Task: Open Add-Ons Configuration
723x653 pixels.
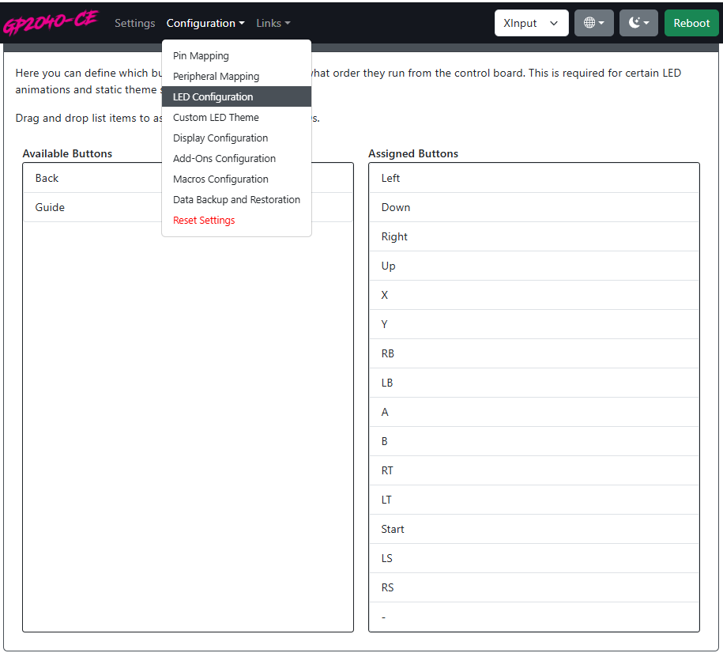Action: pyautogui.click(x=224, y=159)
